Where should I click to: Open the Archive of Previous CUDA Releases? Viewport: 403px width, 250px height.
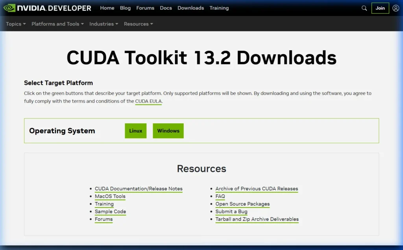coord(257,188)
